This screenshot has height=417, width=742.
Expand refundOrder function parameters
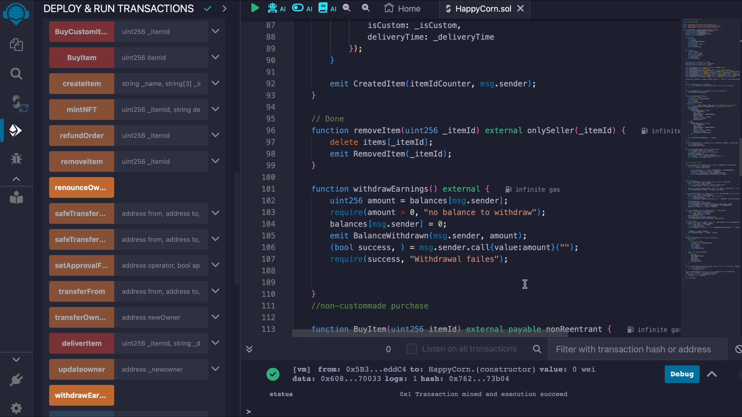pos(216,135)
